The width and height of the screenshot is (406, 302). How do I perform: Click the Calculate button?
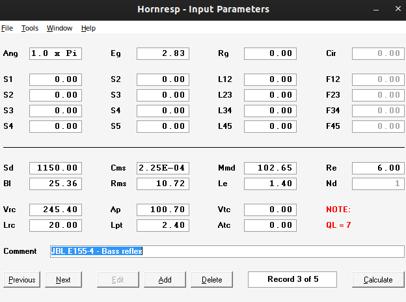click(378, 279)
